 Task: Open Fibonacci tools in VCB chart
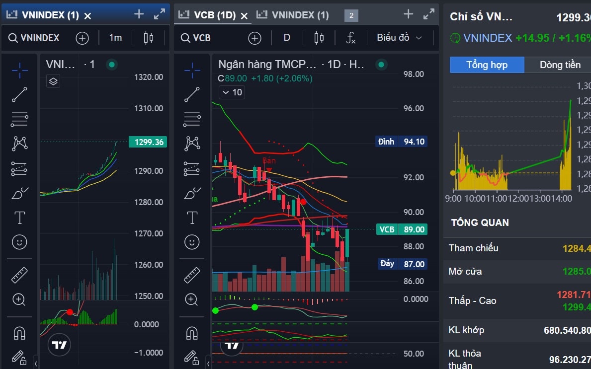(192, 119)
